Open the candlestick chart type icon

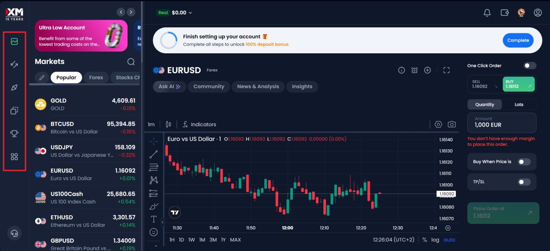pyautogui.click(x=168, y=124)
